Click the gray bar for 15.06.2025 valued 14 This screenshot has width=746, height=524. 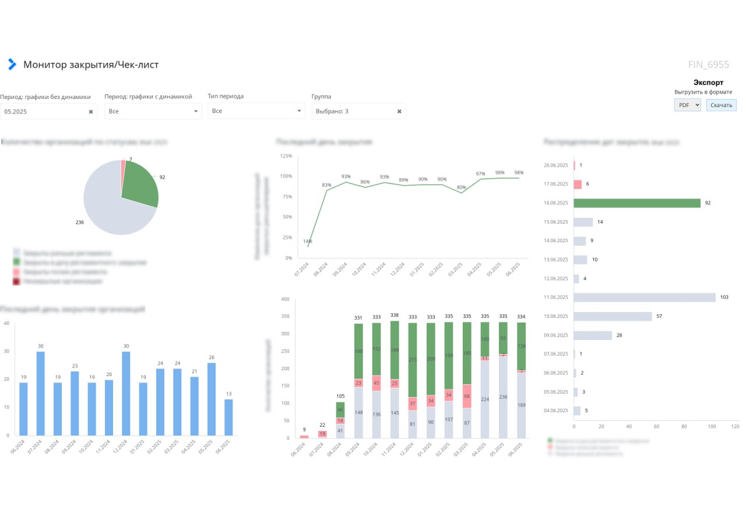click(583, 222)
